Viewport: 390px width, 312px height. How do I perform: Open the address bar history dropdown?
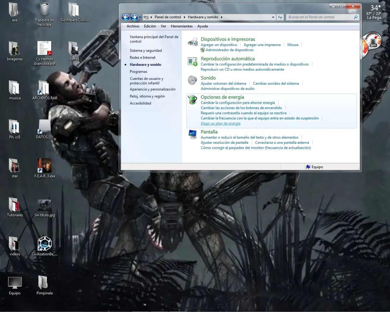pyautogui.click(x=273, y=17)
